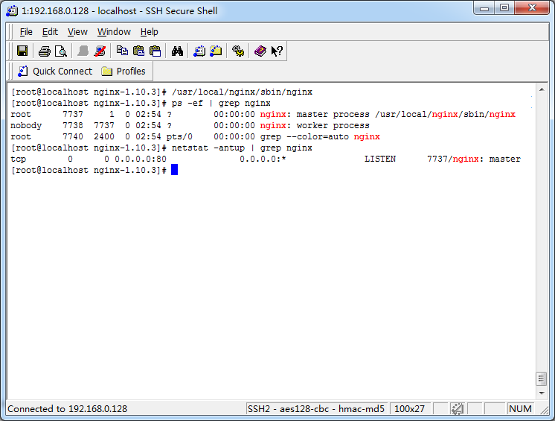Open a New Terminal Window icon
Viewport: 555px width, 421px height.
pos(199,51)
